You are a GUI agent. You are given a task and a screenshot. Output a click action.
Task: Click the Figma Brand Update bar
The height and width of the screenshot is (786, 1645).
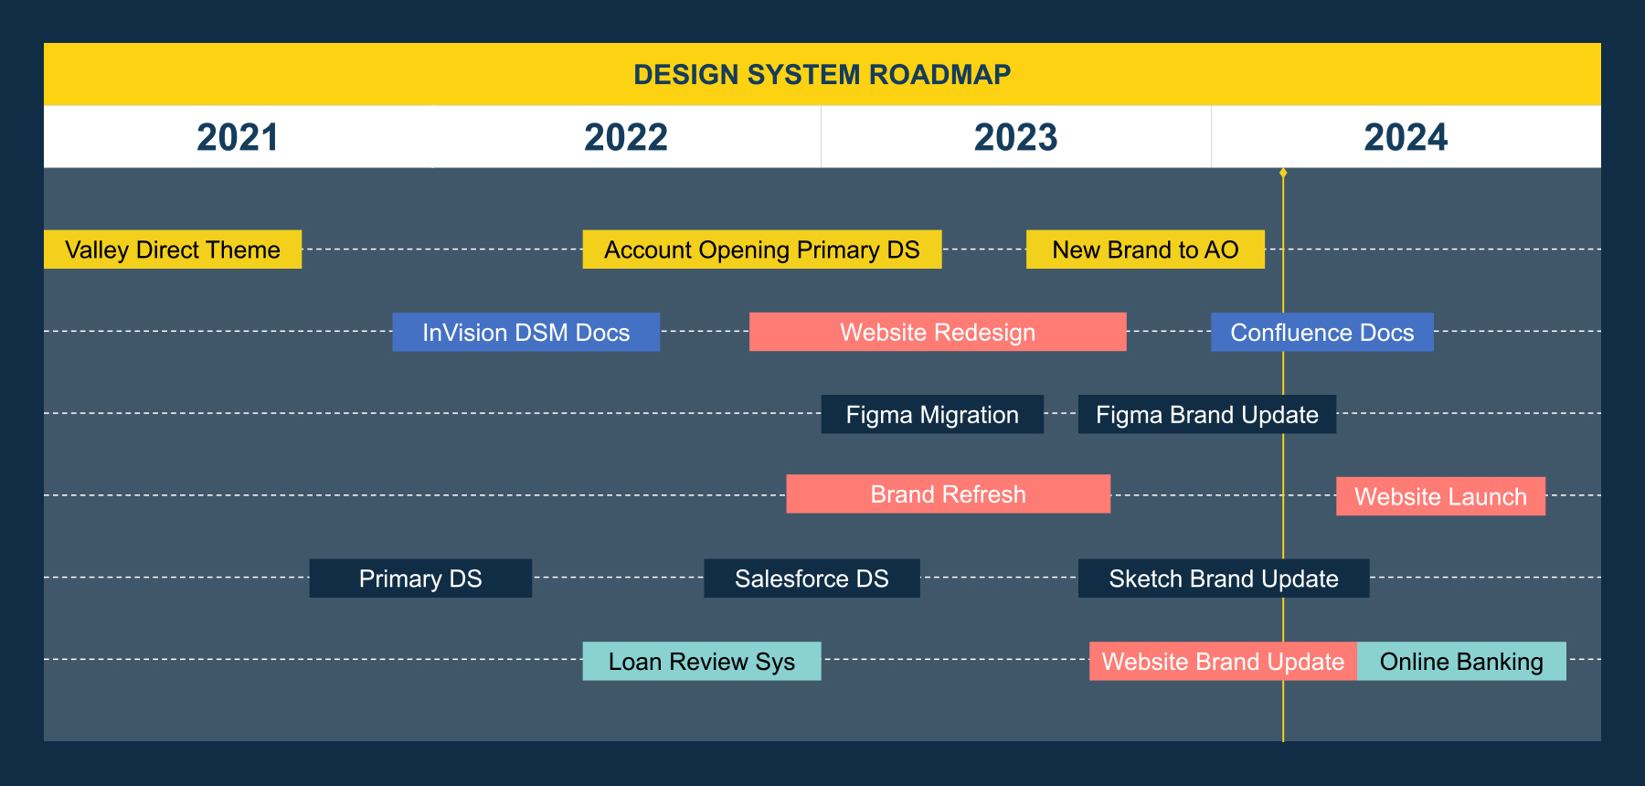tap(1207, 414)
